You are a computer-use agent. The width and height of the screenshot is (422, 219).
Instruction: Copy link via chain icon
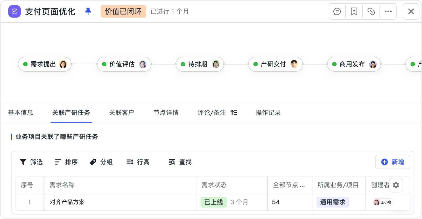[371, 11]
